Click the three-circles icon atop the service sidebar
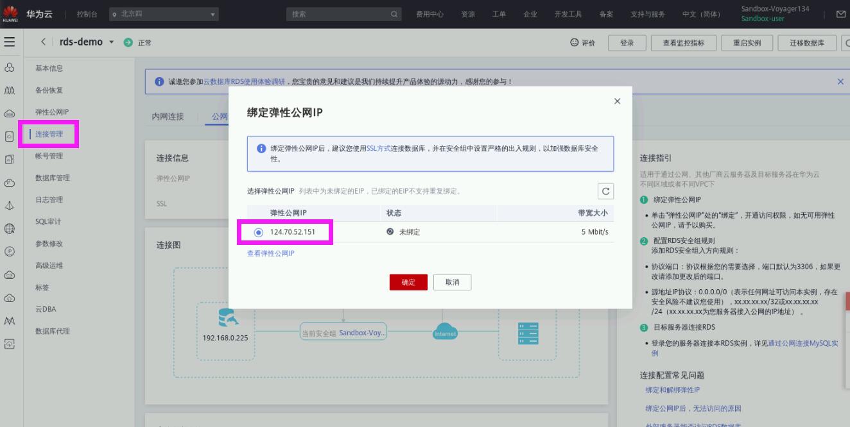 click(10, 67)
